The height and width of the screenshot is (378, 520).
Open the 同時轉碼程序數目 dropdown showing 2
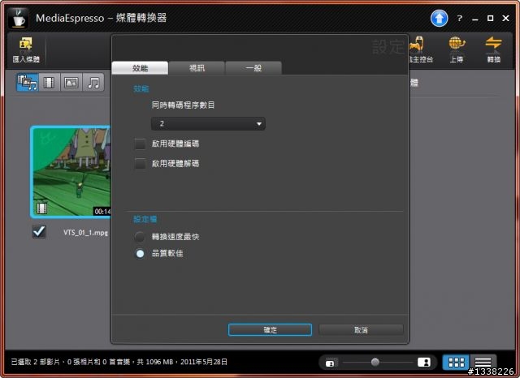point(208,124)
